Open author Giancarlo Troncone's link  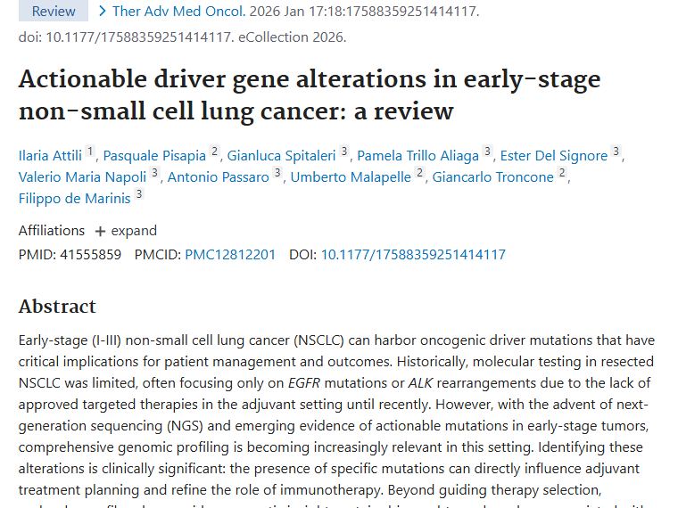492,176
